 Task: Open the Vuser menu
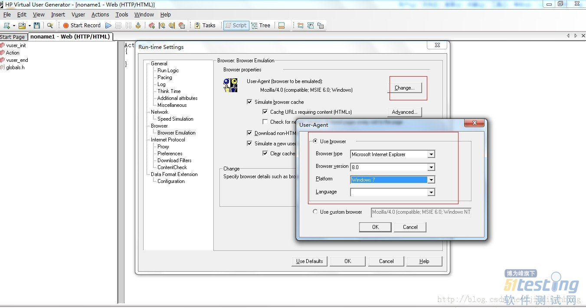point(78,14)
